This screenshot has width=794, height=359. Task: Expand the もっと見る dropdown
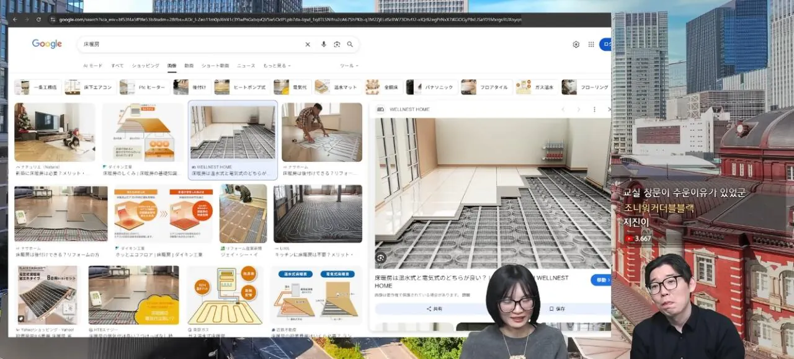pyautogui.click(x=277, y=66)
